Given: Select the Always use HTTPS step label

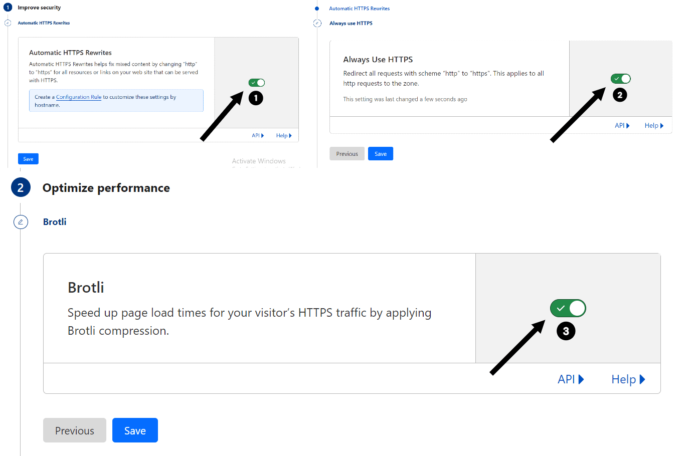Looking at the screenshot, I should pos(351,23).
